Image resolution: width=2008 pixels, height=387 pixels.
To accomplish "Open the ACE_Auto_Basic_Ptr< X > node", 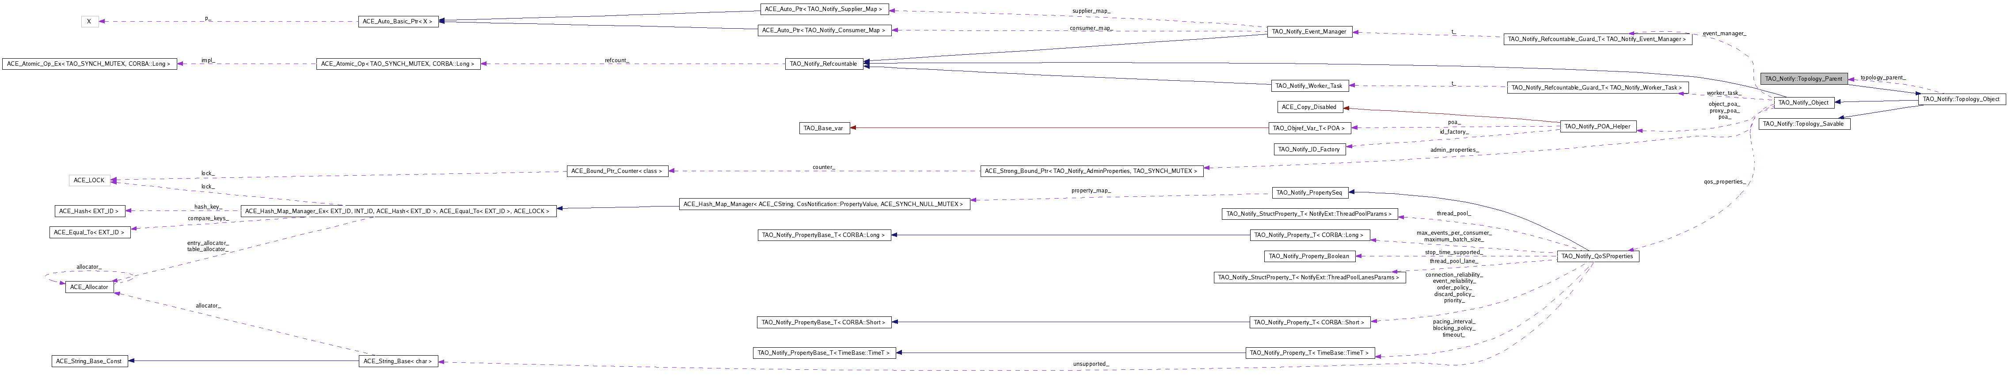I will point(398,22).
